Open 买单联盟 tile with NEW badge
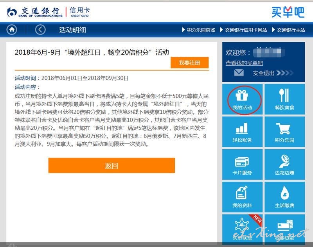Screen dimensions: 313x247 pos(242,229)
